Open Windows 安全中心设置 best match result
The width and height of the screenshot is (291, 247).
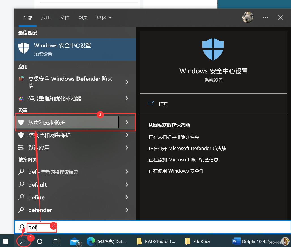click(x=75, y=50)
